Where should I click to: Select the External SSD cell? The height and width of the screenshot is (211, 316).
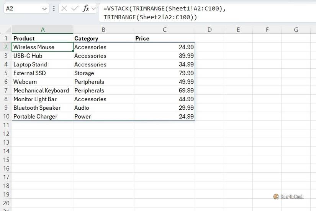point(43,73)
